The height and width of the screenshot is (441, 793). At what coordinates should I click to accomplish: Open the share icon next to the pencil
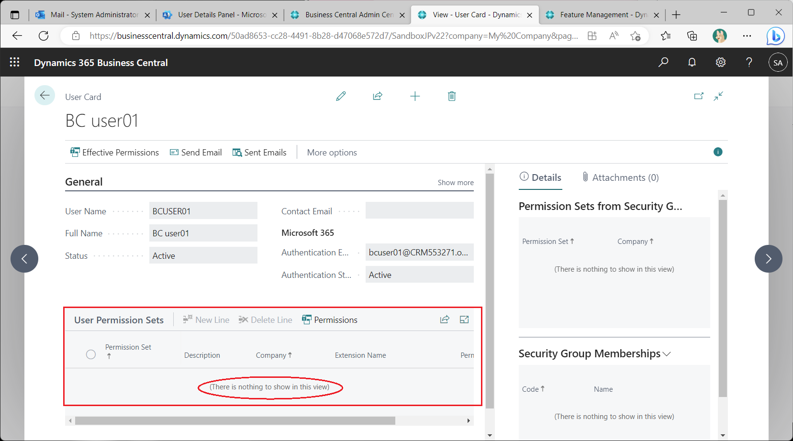[378, 96]
